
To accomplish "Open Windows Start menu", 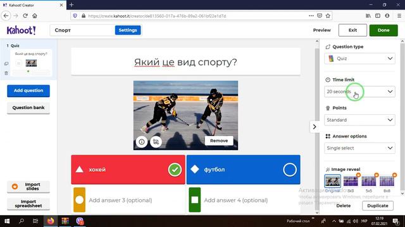I will coord(7,221).
